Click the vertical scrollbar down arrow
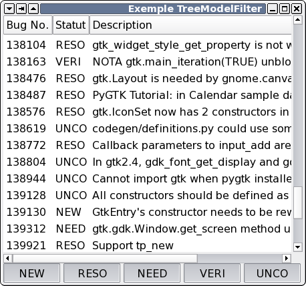306x286 pixels. (298, 247)
